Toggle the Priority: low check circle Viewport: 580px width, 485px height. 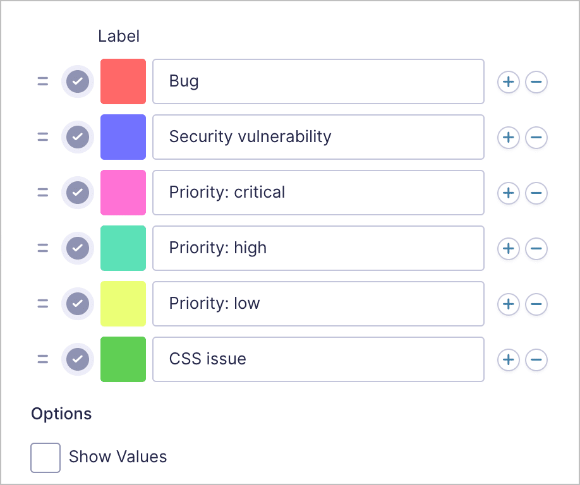pos(78,304)
